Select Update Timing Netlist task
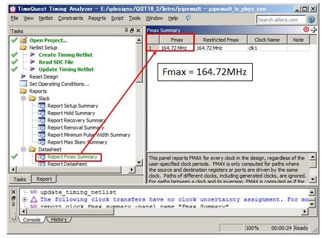 (66, 70)
